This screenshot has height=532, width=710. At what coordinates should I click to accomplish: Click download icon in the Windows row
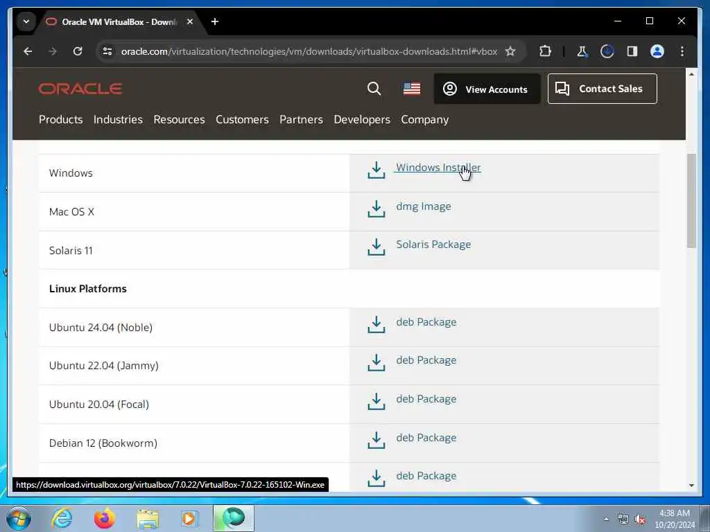coord(376,170)
